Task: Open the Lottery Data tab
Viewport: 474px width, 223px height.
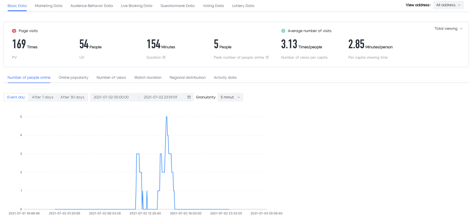Action: point(243,6)
